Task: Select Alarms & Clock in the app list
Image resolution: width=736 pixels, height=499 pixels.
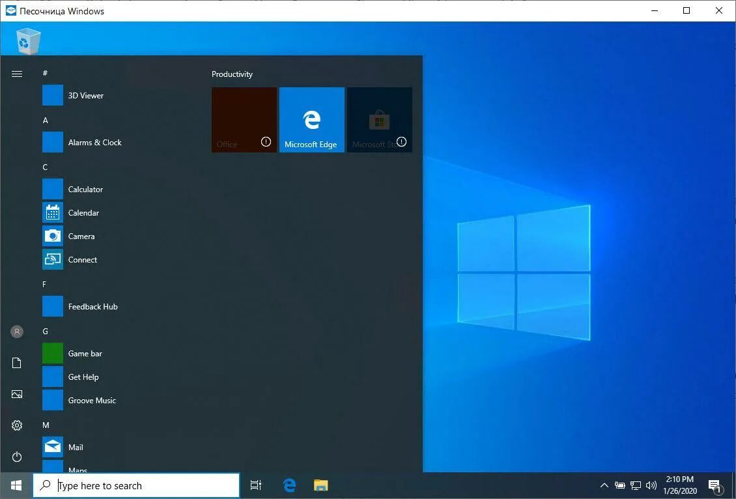Action: tap(95, 142)
